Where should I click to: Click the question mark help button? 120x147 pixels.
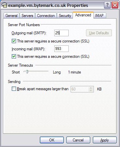[107, 5]
